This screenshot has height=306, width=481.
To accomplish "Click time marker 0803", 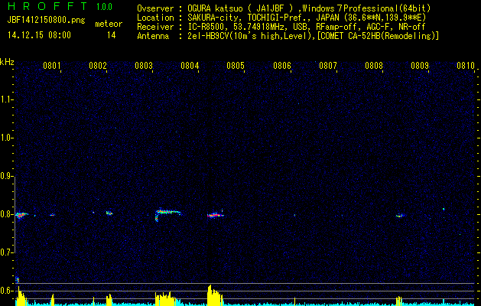I will click(x=144, y=66).
